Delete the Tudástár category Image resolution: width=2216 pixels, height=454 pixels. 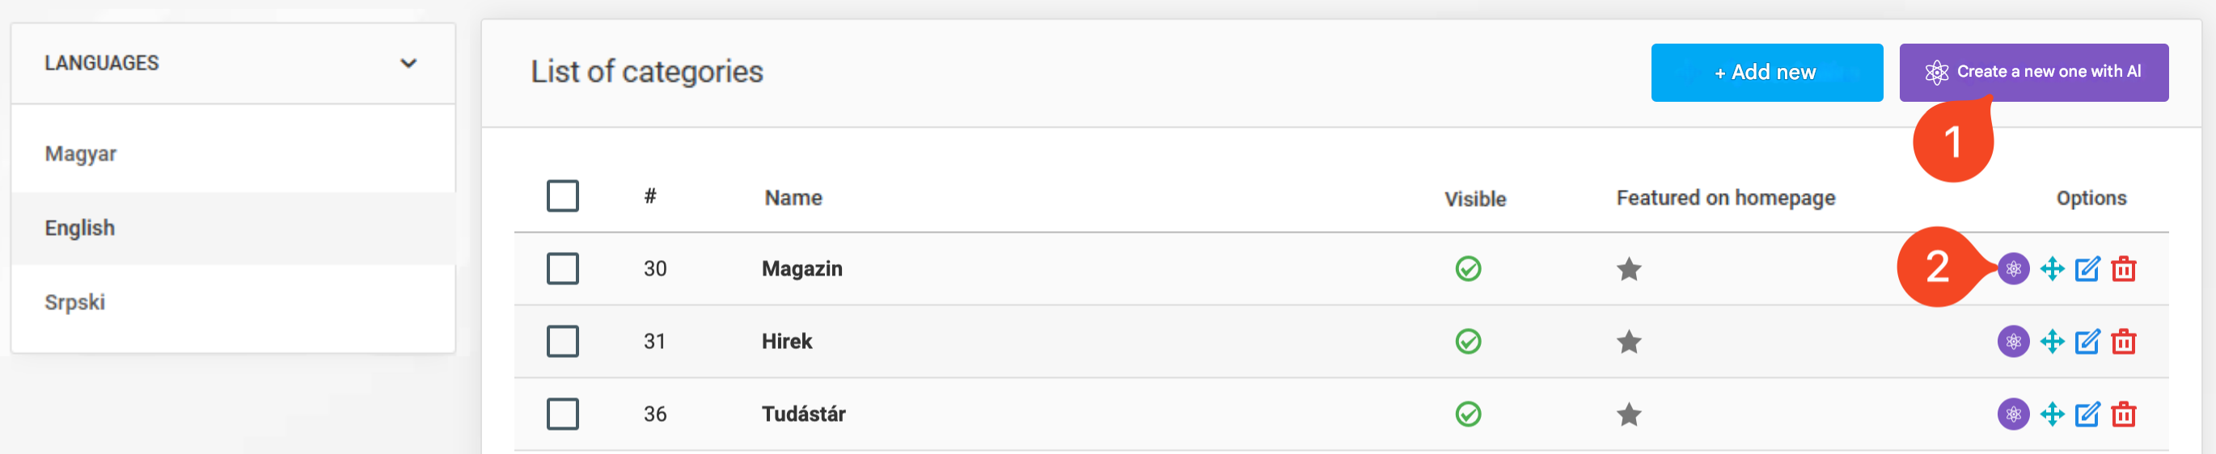(x=2123, y=414)
